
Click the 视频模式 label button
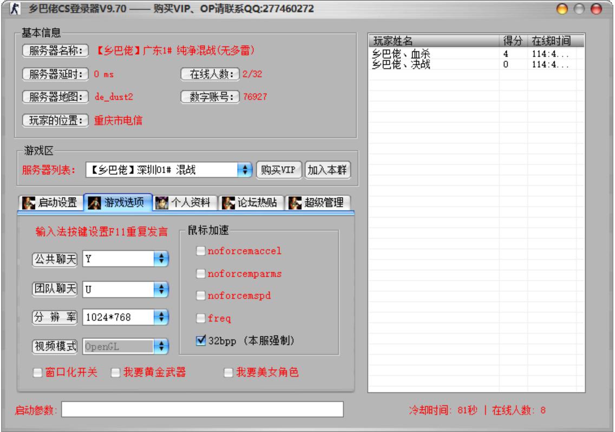pos(55,346)
